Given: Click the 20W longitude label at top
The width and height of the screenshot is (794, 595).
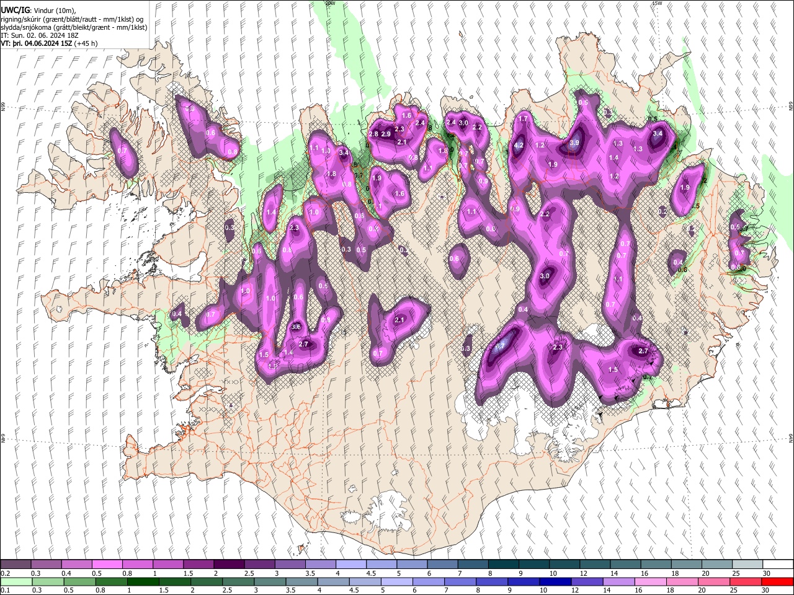Looking at the screenshot, I should click(330, 3).
